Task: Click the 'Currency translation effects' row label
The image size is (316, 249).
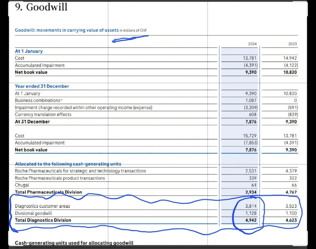Action: tap(43, 114)
